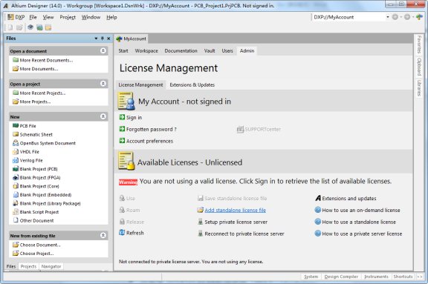Click the Sign in link
This screenshot has width=428, height=284.
pyautogui.click(x=131, y=117)
